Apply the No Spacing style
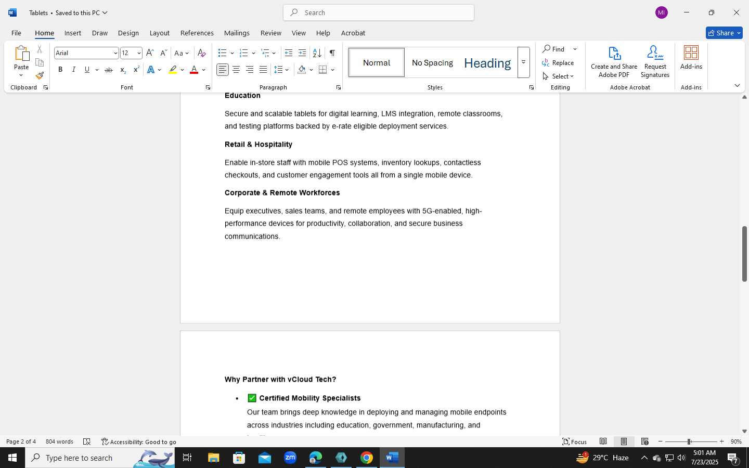749x468 pixels. point(432,62)
